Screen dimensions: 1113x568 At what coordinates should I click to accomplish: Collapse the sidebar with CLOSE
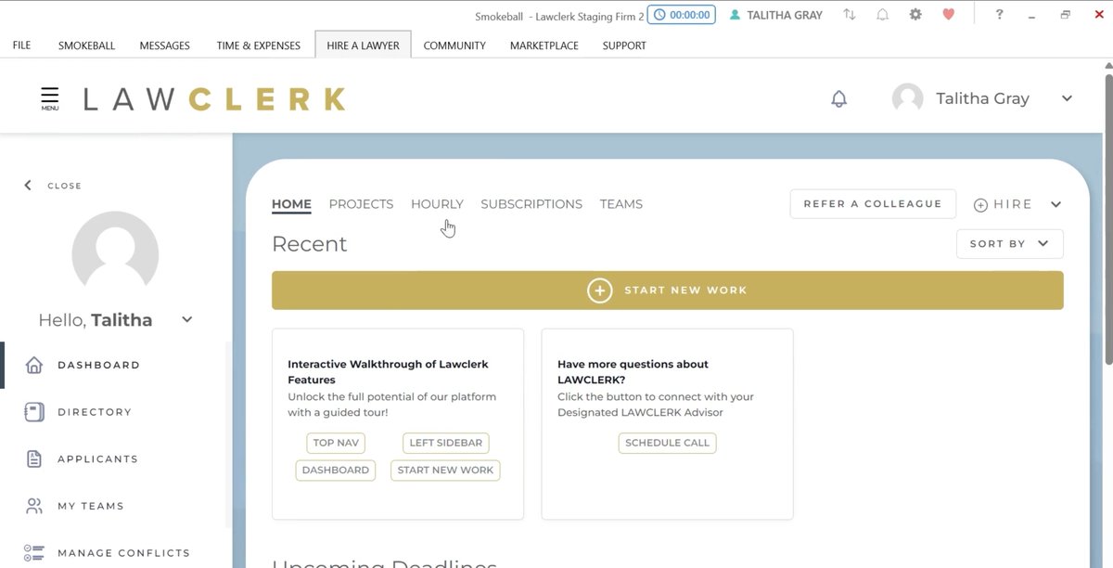[x=52, y=185]
